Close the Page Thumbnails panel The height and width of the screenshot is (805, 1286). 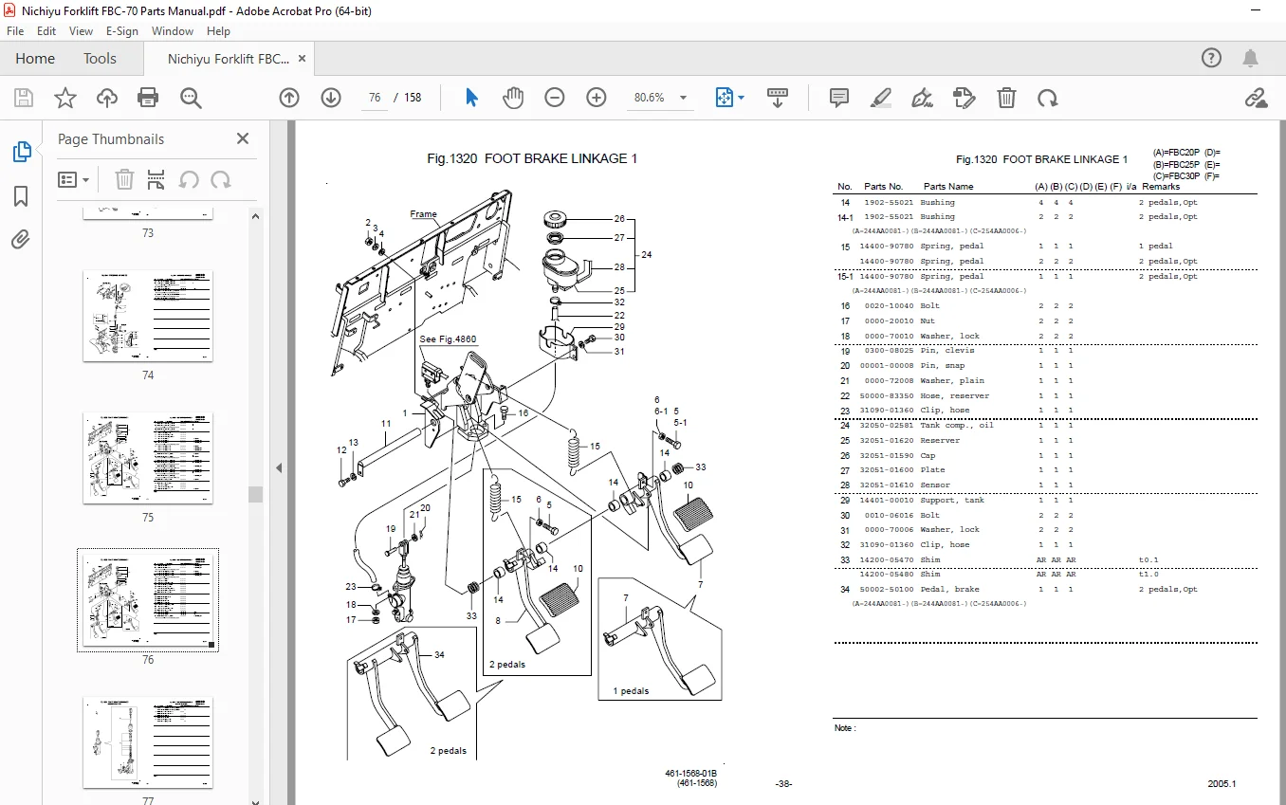coord(243,138)
